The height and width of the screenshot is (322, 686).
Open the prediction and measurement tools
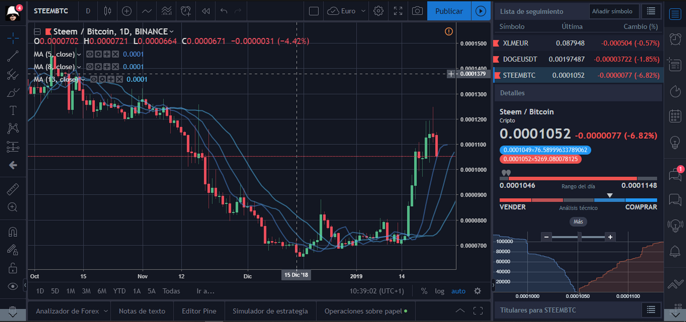tap(13, 147)
